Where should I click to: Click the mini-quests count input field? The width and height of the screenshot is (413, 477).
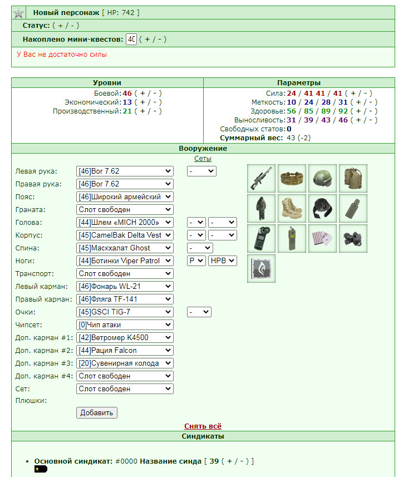click(x=131, y=40)
